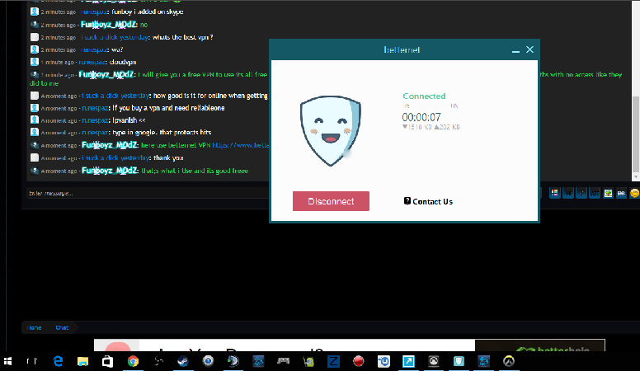
Task: Disconnect the Betternet VPN
Action: pyautogui.click(x=331, y=201)
